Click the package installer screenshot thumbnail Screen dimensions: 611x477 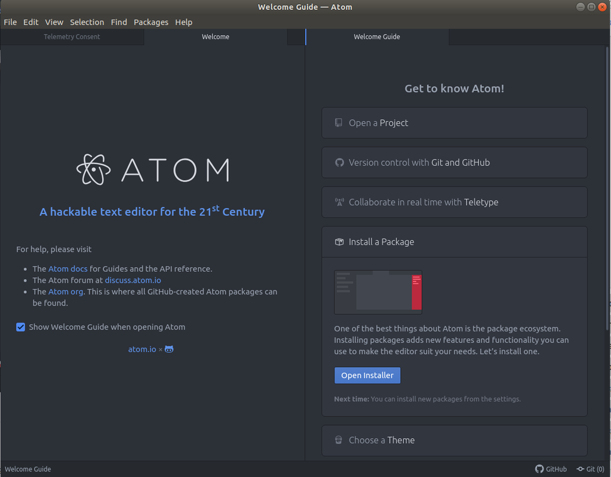point(377,292)
